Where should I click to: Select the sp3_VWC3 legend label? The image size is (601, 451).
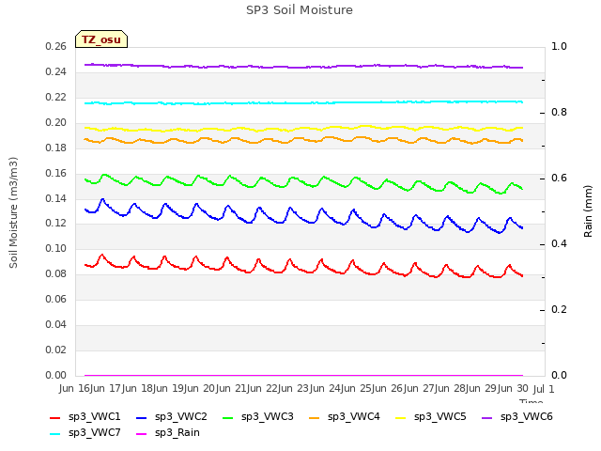tap(267, 417)
